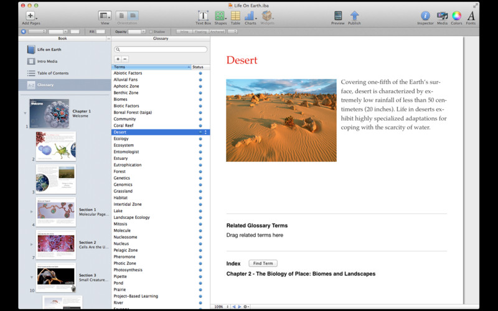Open the Colors picker wheel
498x311 pixels.
tap(456, 16)
